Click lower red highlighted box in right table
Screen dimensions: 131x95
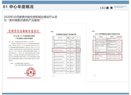107,57
